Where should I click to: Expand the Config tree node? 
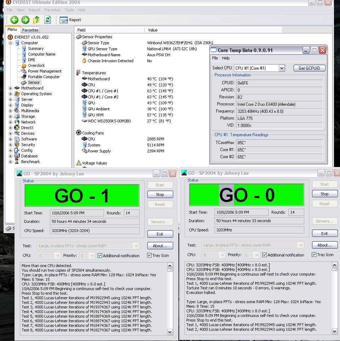point(10,150)
